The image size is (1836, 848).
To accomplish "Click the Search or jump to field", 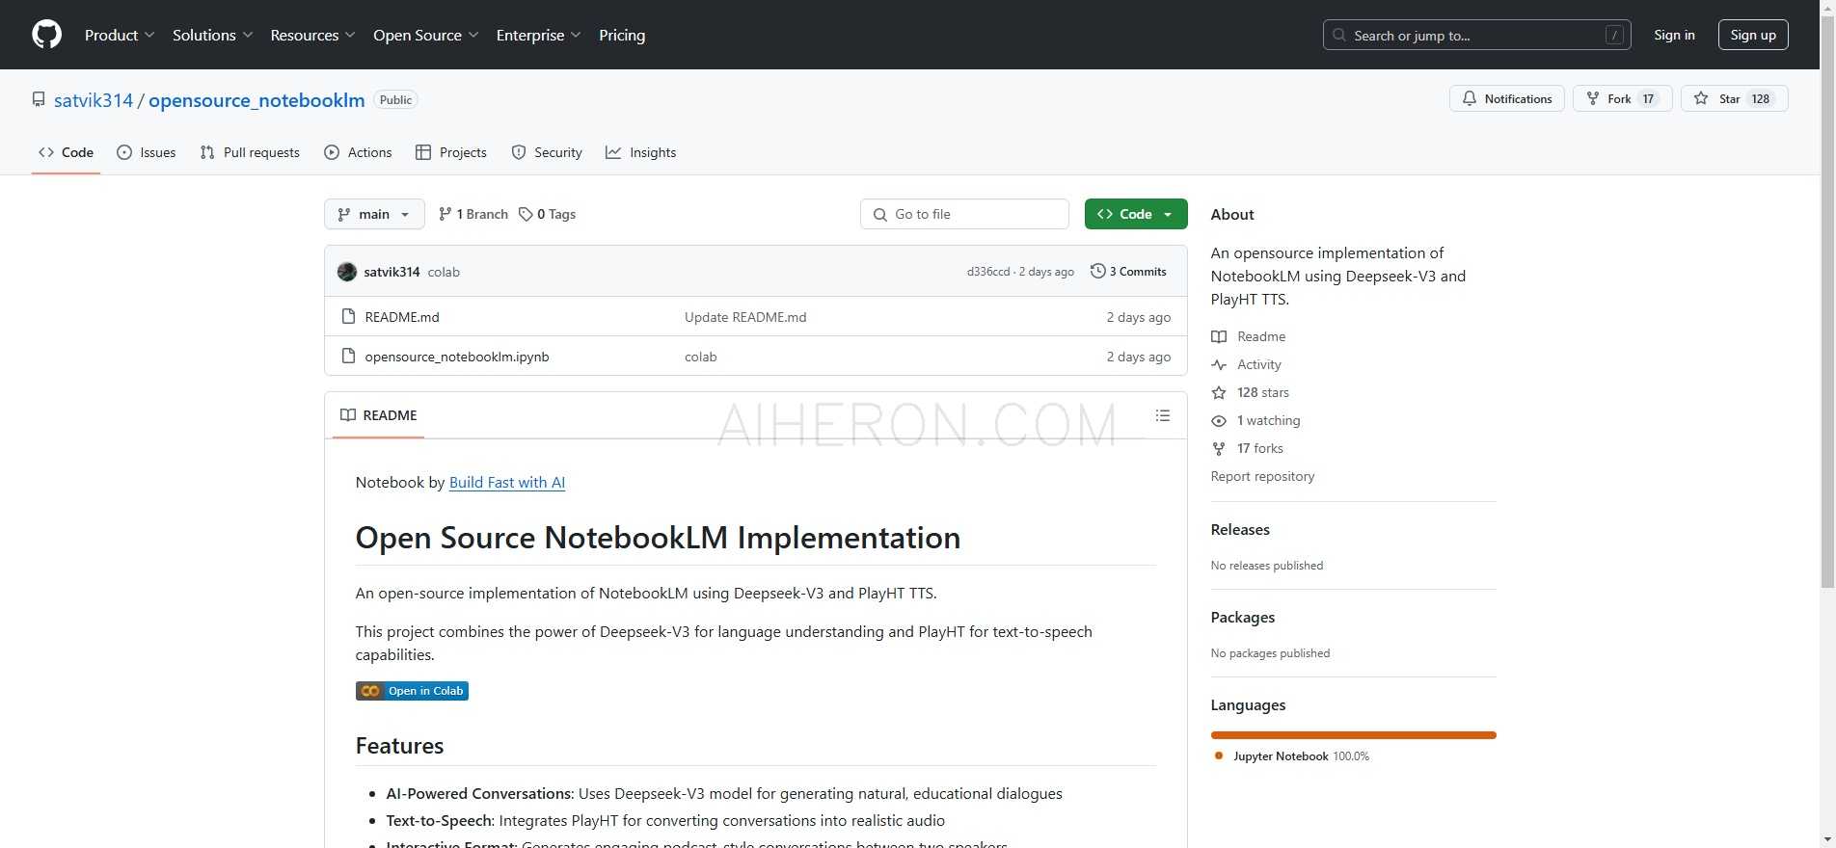I will (1476, 35).
